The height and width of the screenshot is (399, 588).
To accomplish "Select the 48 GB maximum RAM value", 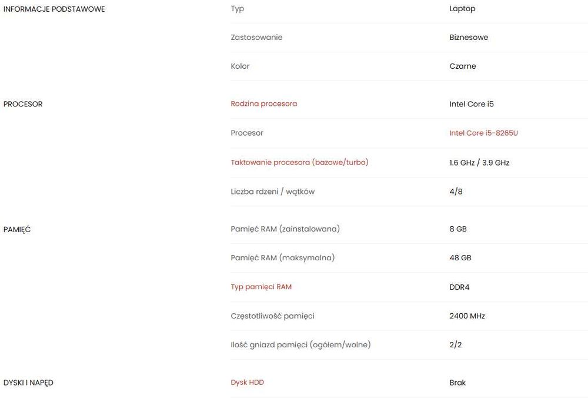I will [460, 258].
